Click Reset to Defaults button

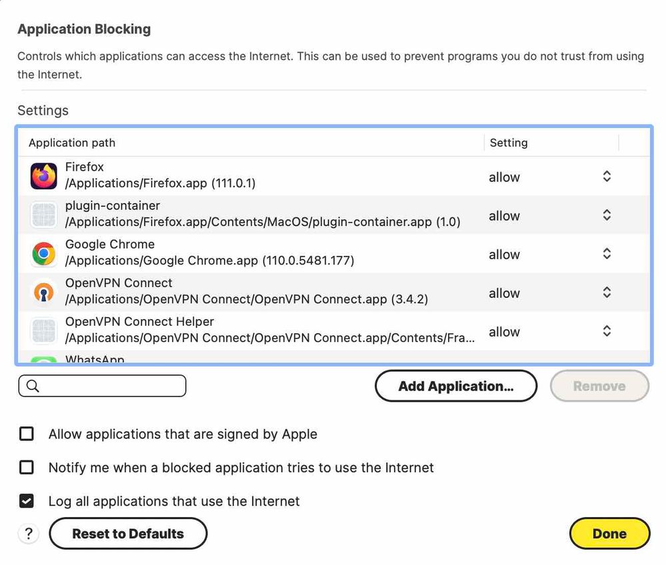click(x=128, y=534)
